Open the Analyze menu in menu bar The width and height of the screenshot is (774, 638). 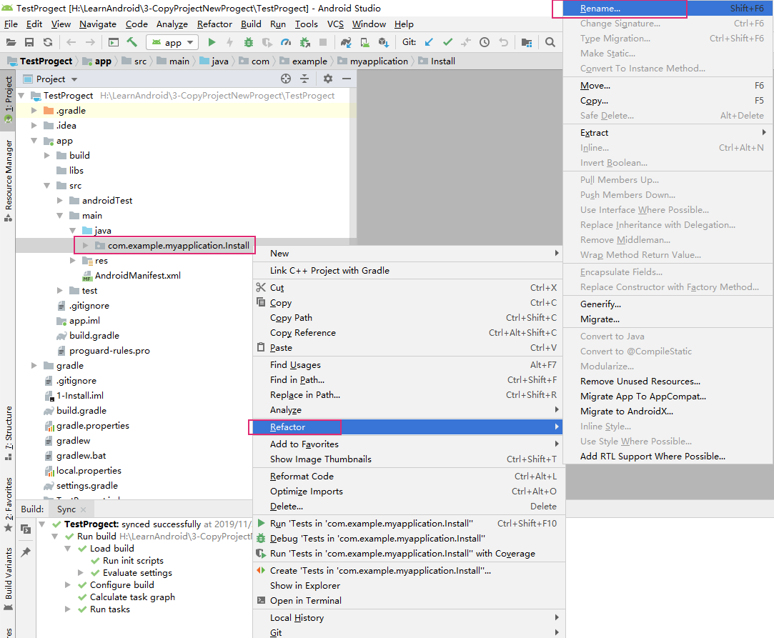coord(172,24)
